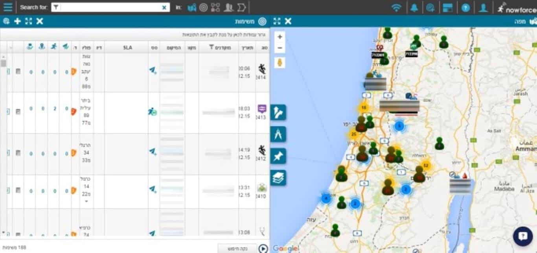The height and width of the screenshot is (253, 537).
Task: Open the notifications bell
Action: [x=414, y=7]
